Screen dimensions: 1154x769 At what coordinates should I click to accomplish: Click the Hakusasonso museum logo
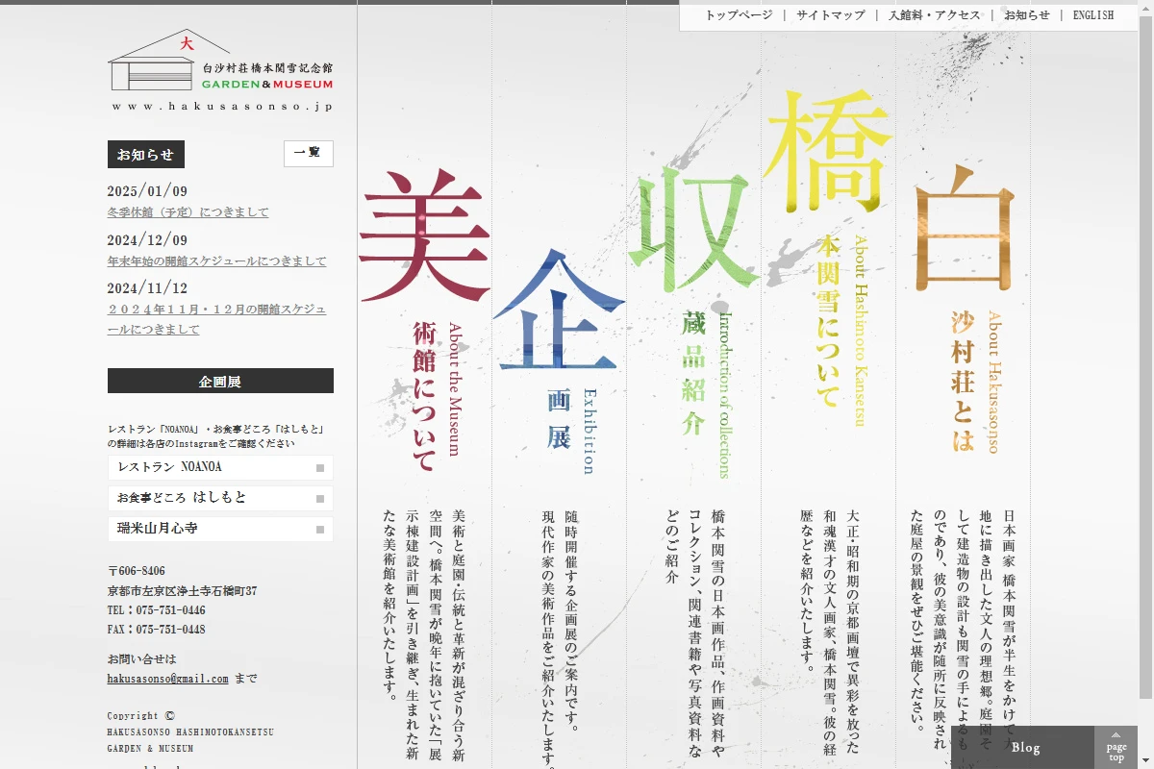[220, 70]
